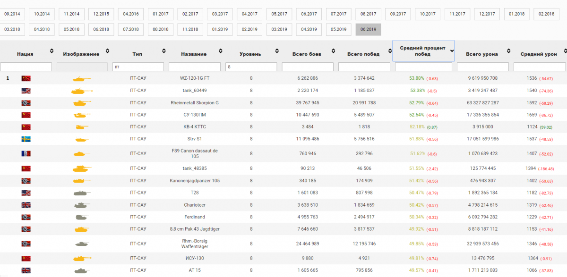Click the T28 tank image icon
The image size is (567, 277).
[81, 193]
